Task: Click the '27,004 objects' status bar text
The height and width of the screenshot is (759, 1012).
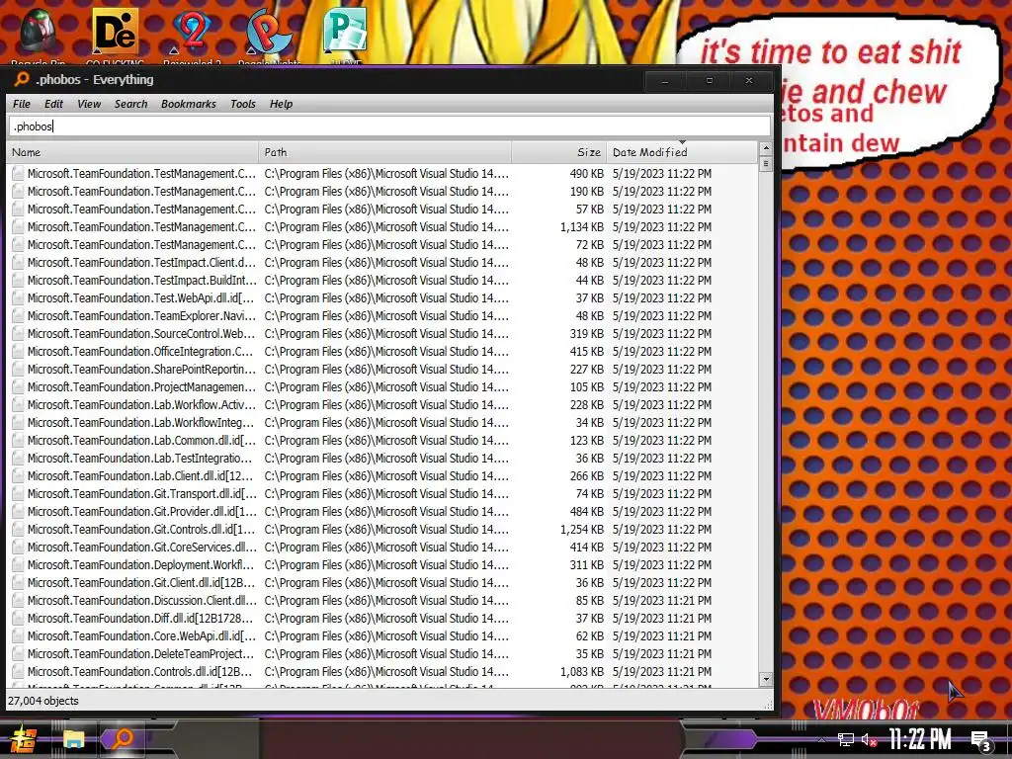Action: (42, 701)
